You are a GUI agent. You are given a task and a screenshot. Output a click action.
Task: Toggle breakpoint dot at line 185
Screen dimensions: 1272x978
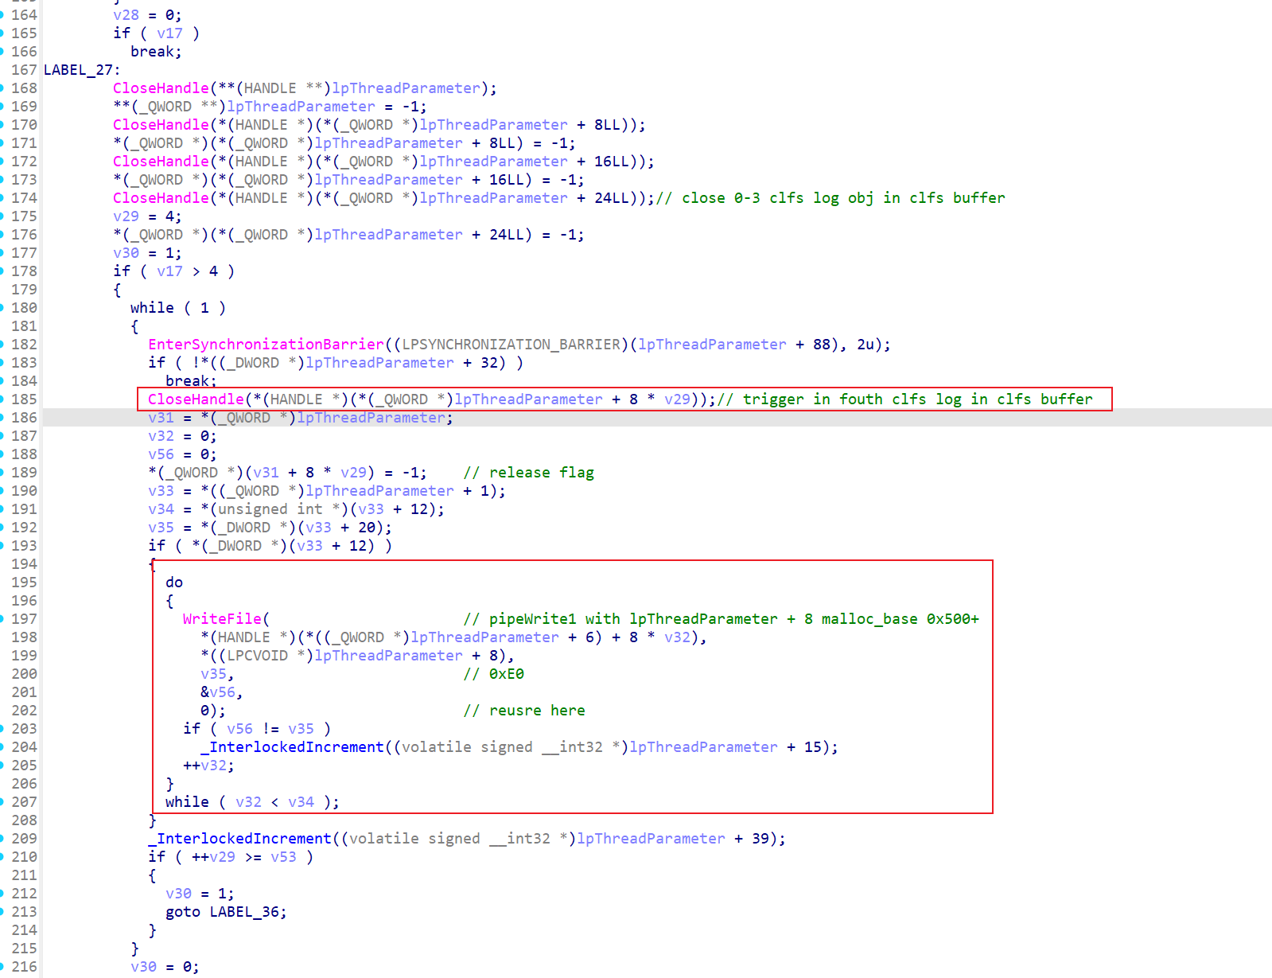pyautogui.click(x=2, y=399)
